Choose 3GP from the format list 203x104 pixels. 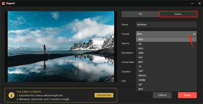click(166, 71)
